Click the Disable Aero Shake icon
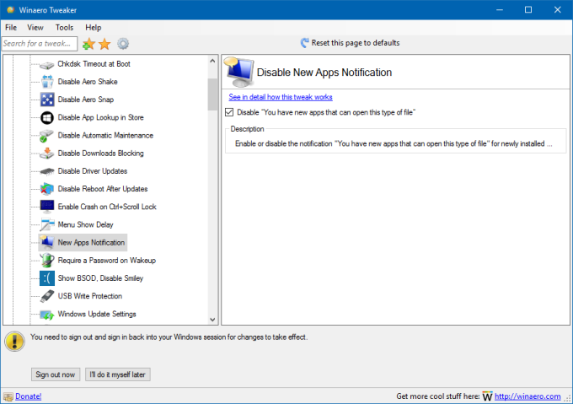The height and width of the screenshot is (404, 573). pos(47,82)
